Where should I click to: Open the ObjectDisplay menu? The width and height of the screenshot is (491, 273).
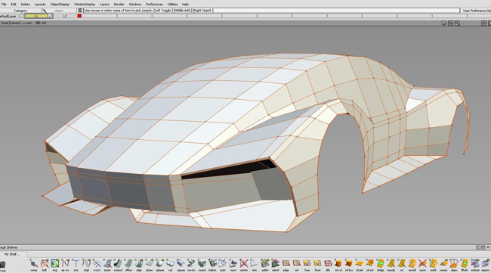click(x=60, y=5)
